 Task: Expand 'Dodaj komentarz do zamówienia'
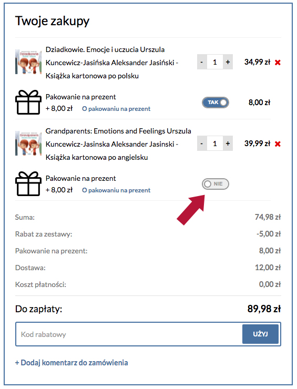pos(71,363)
